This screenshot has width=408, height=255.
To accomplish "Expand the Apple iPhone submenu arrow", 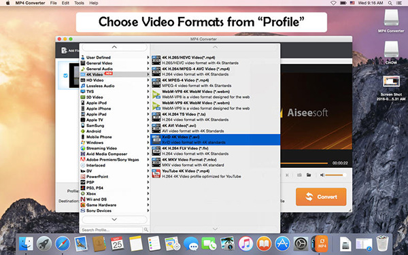I will [148, 109].
